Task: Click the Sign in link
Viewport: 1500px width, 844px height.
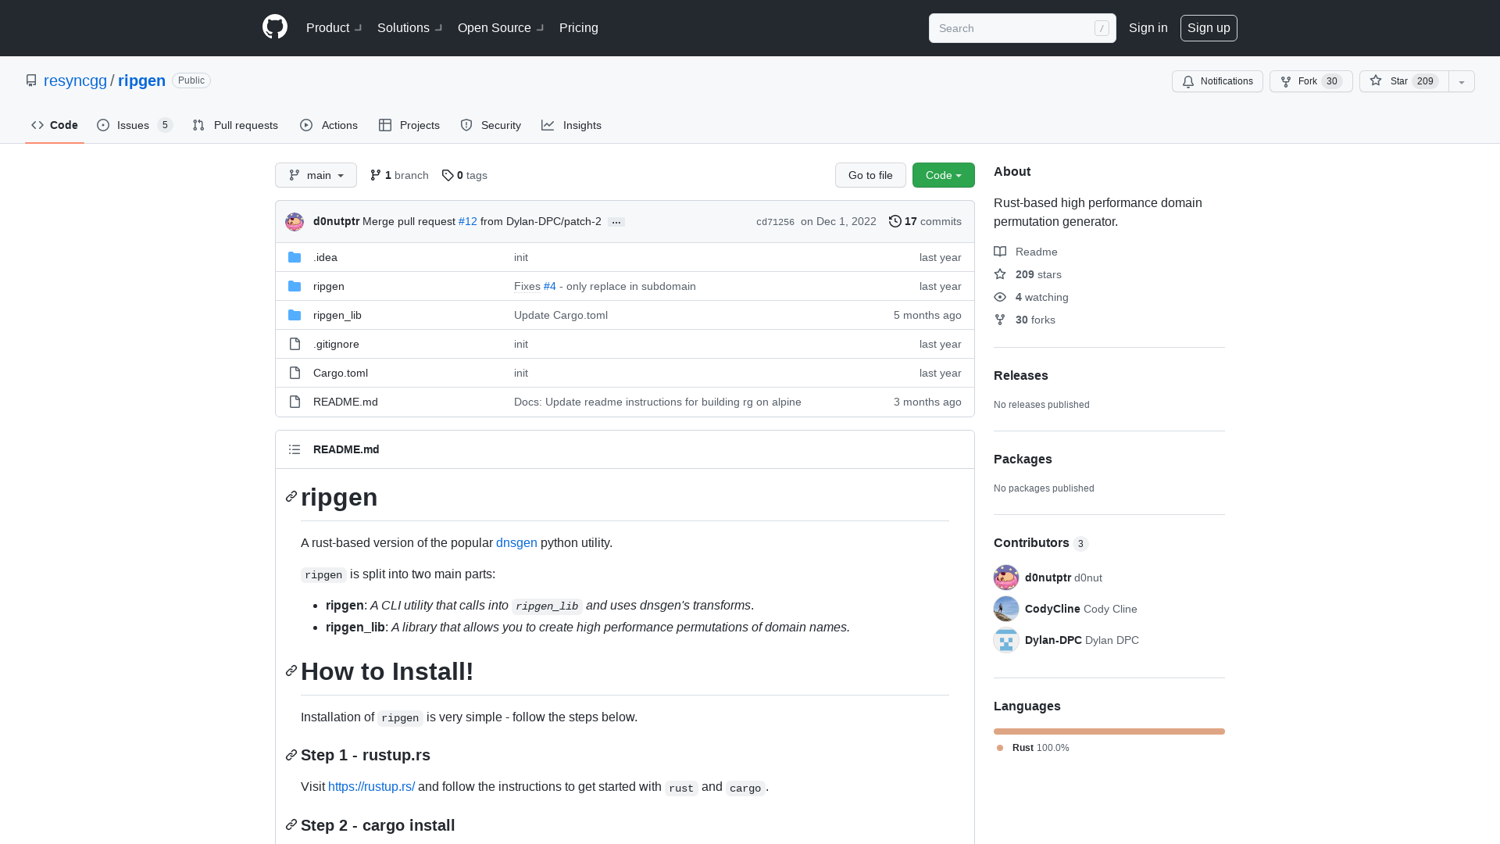Action: point(1148,27)
